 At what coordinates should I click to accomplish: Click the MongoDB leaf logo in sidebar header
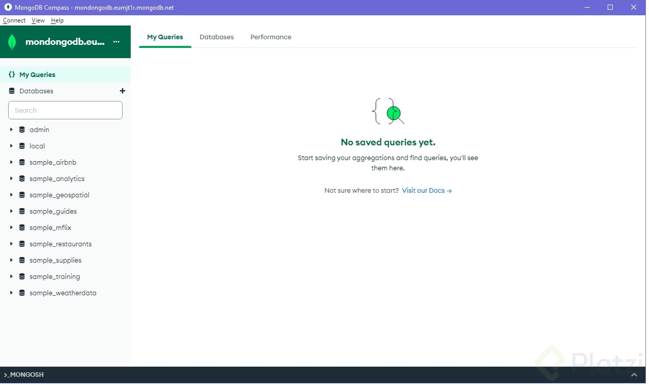(x=12, y=42)
